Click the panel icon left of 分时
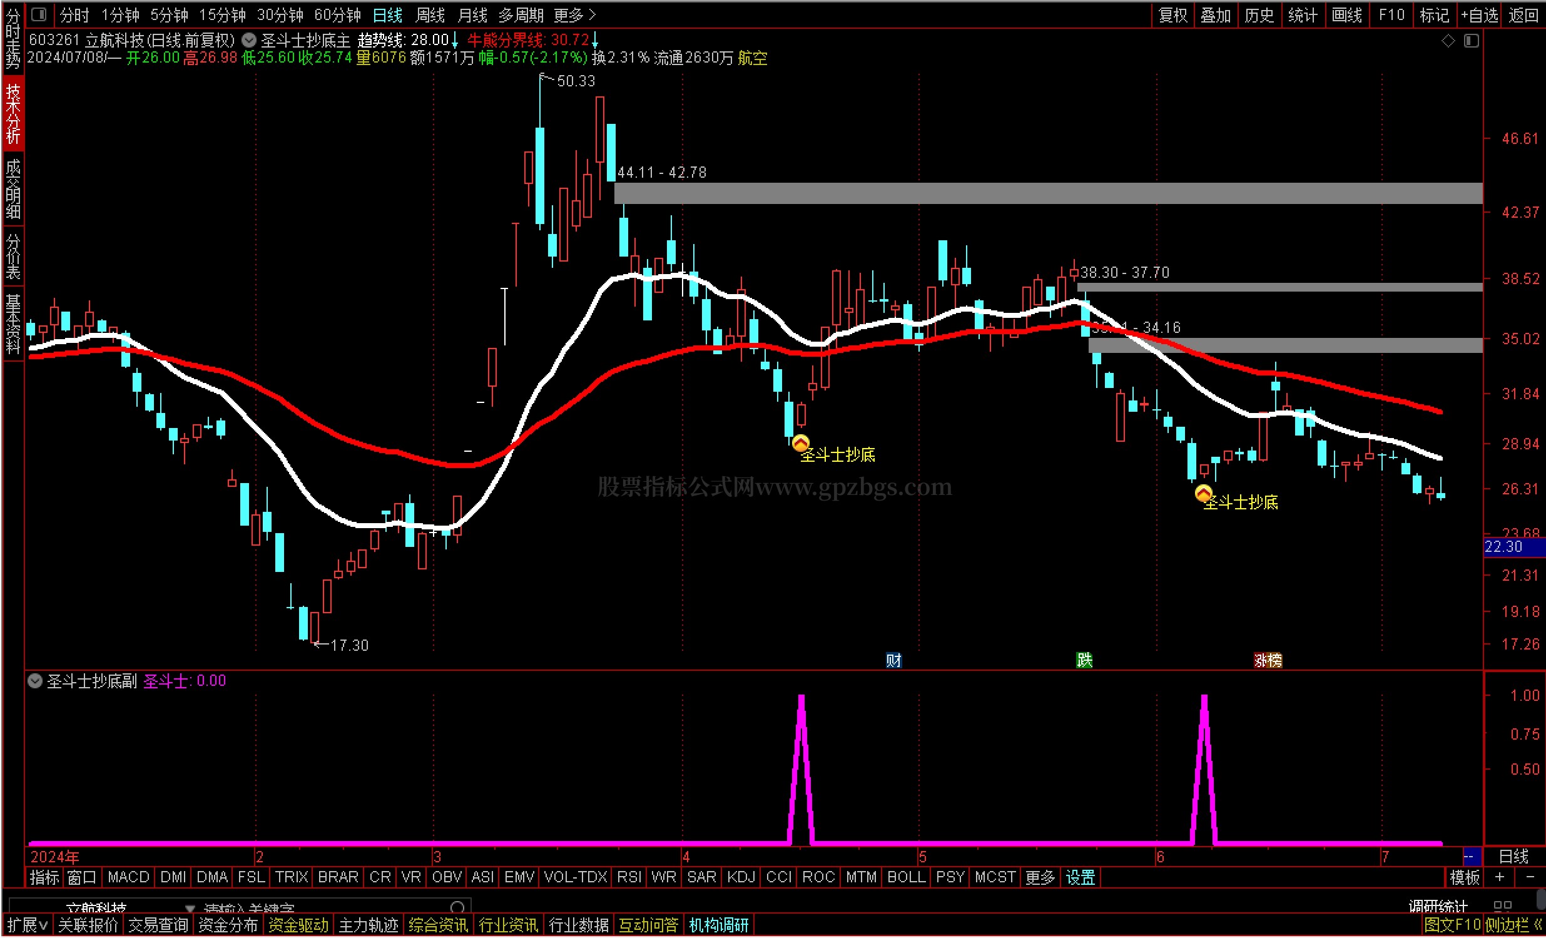Screen dimensions: 1546x938 39,14
